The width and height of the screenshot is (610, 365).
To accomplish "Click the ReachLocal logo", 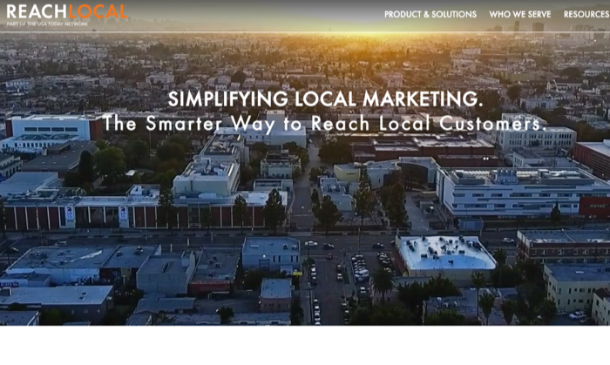I will coord(67,15).
